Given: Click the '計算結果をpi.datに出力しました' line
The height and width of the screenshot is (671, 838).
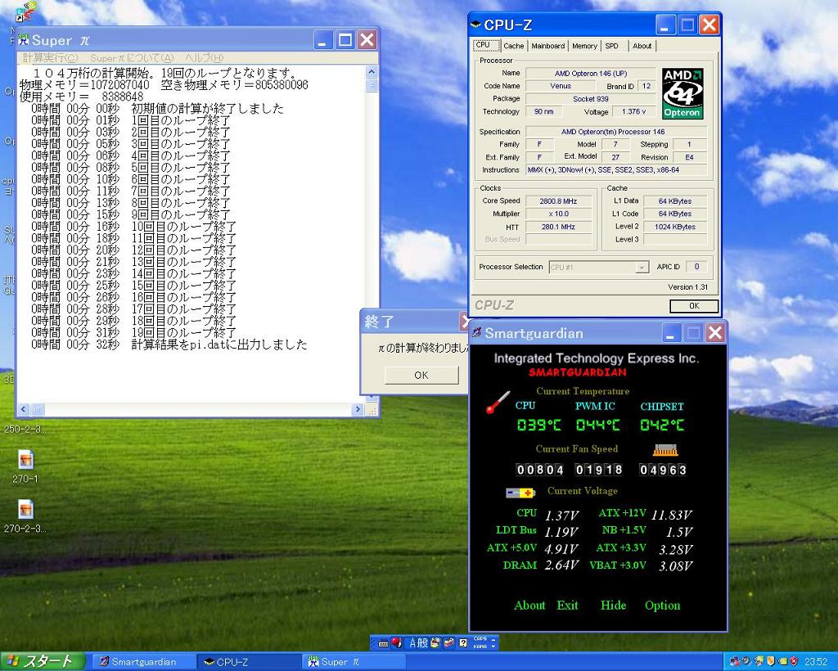Looking at the screenshot, I should (x=219, y=345).
